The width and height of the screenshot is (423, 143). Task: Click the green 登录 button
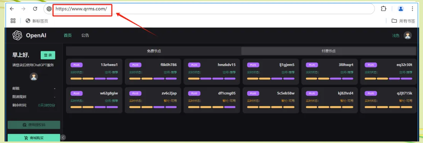click(x=48, y=55)
